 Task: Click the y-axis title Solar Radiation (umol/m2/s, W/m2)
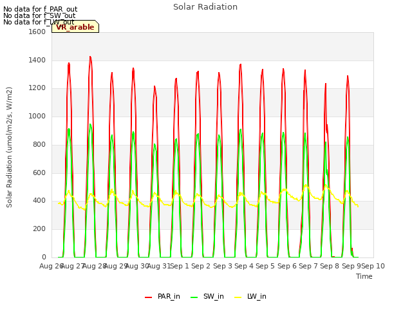[9, 147]
